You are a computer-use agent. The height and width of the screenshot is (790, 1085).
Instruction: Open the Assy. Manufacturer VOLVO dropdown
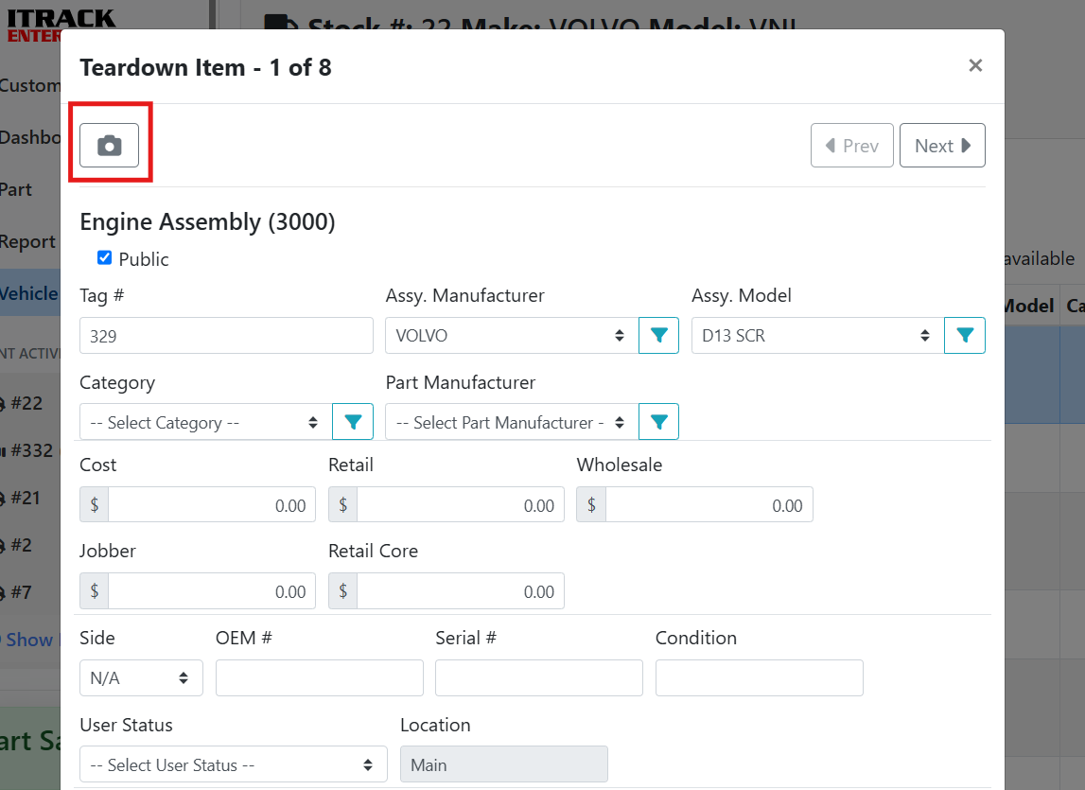click(x=511, y=335)
